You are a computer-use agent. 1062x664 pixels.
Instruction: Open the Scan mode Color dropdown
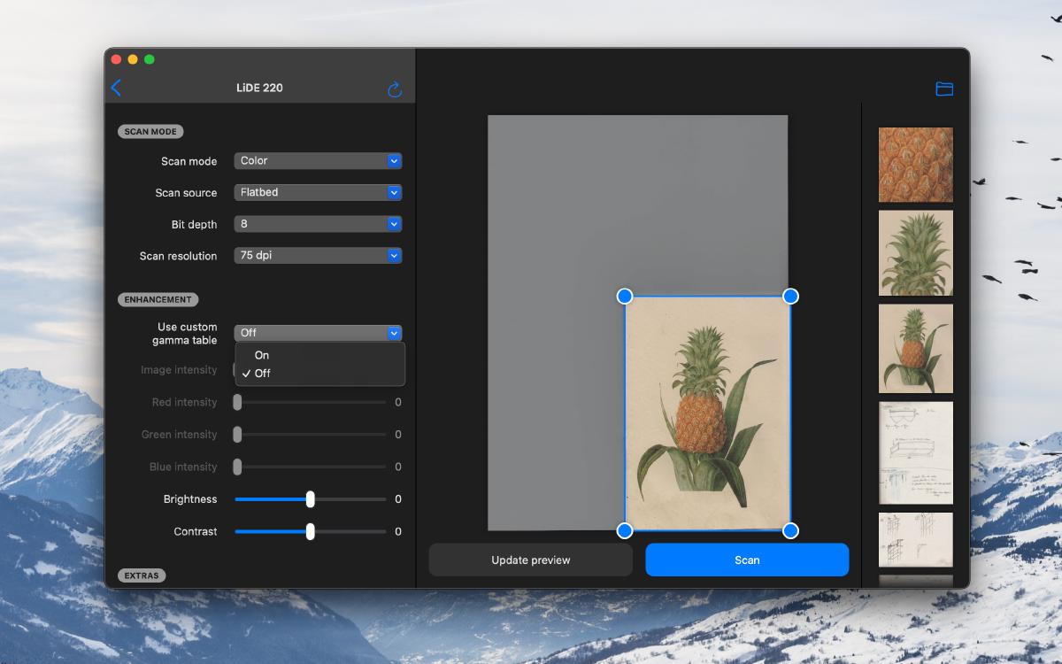pyautogui.click(x=318, y=161)
